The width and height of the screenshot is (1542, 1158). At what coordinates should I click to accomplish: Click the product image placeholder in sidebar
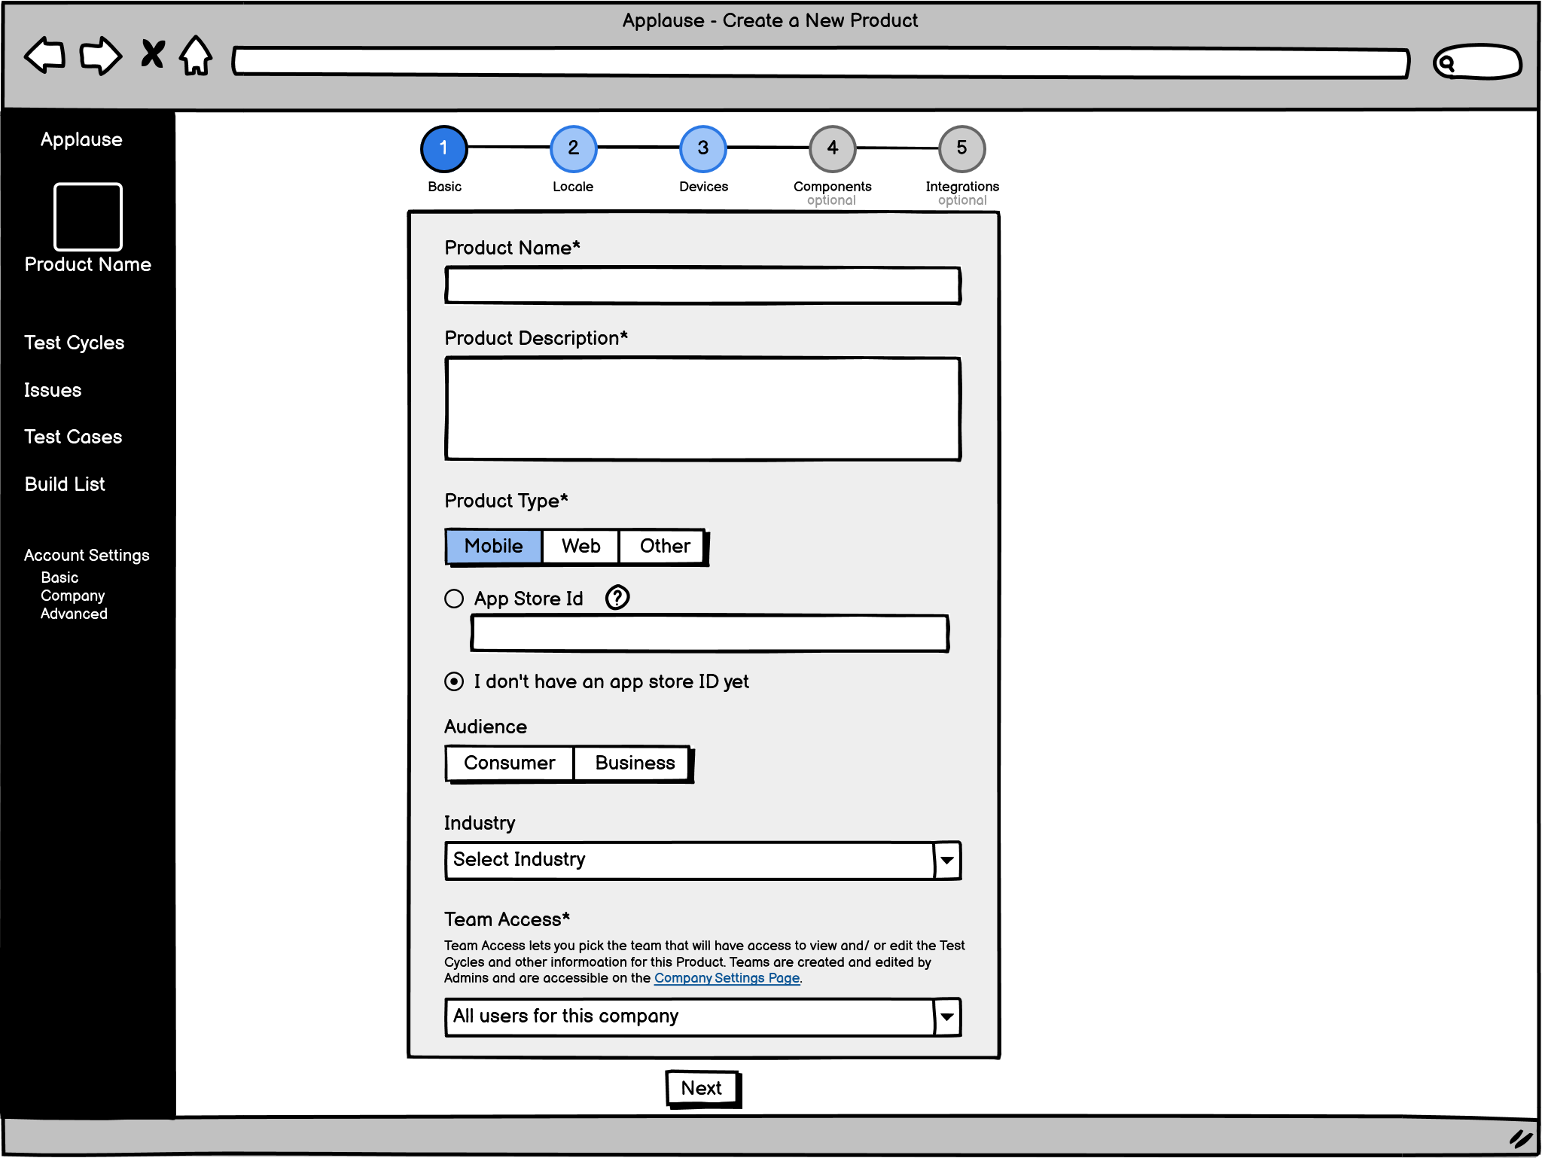87,217
